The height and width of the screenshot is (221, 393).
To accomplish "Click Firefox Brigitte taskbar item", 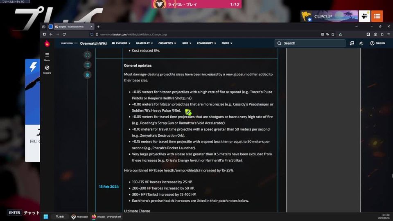I will [106, 216].
